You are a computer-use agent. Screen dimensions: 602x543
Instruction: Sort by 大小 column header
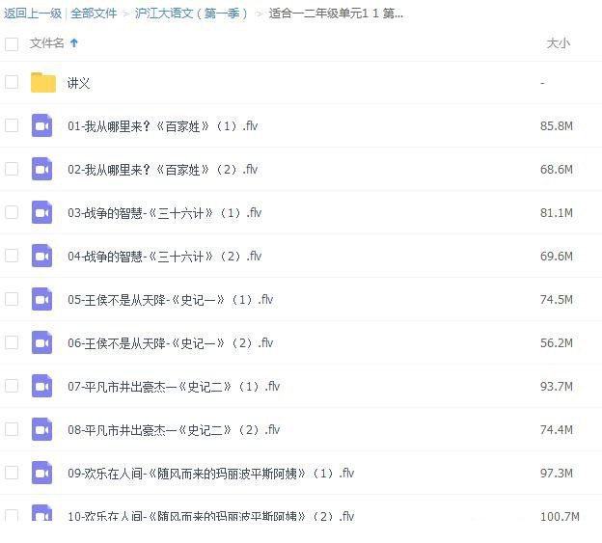[558, 43]
